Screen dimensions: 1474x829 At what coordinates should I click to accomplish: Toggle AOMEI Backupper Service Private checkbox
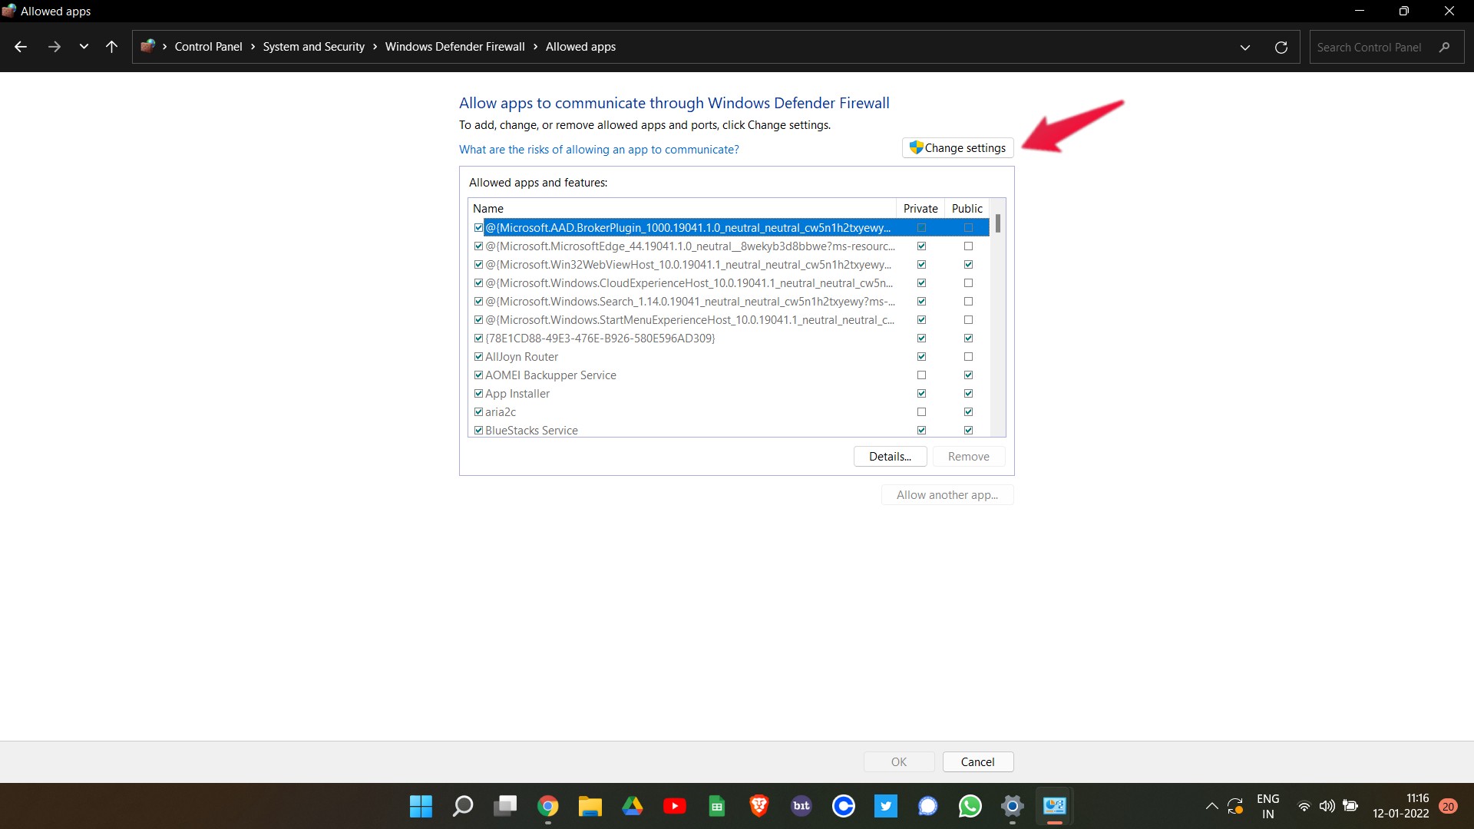(921, 375)
